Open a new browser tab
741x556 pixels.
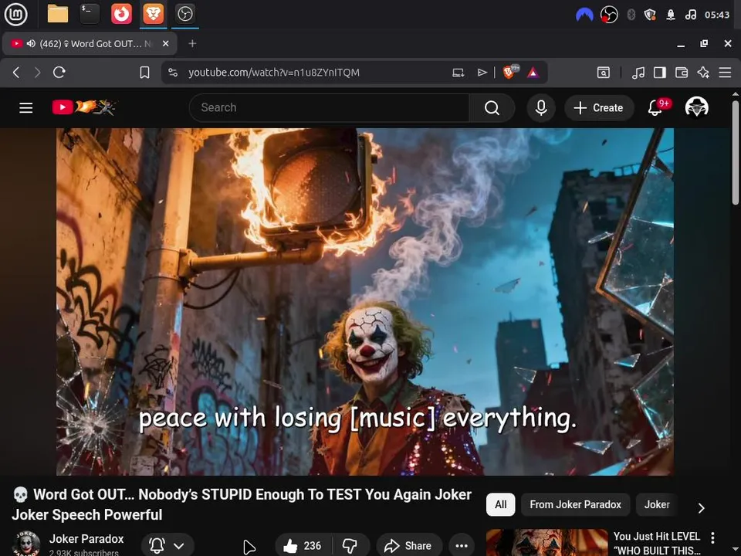[x=192, y=43]
